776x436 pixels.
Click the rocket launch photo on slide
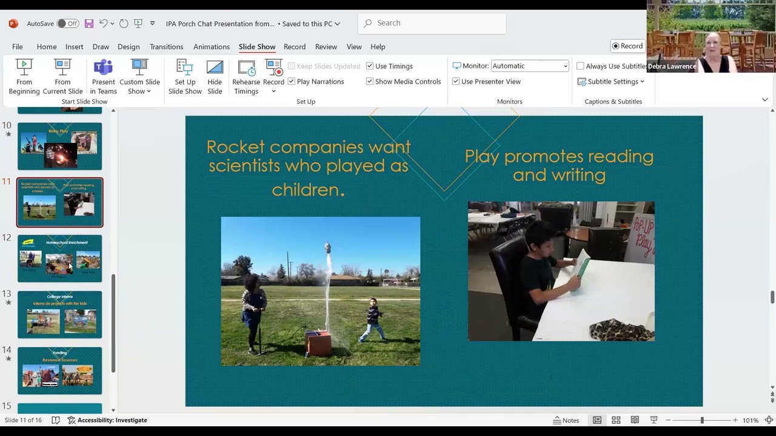pyautogui.click(x=321, y=291)
